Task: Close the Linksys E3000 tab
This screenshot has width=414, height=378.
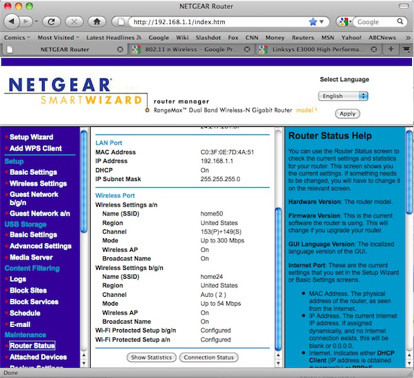Action: 373,50
